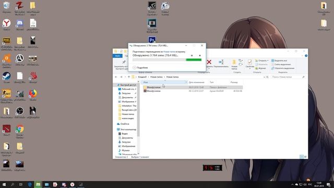Expand the address bar history dropdown
Image resolution: width=334 pixels, height=188 pixels.
(x=264, y=77)
